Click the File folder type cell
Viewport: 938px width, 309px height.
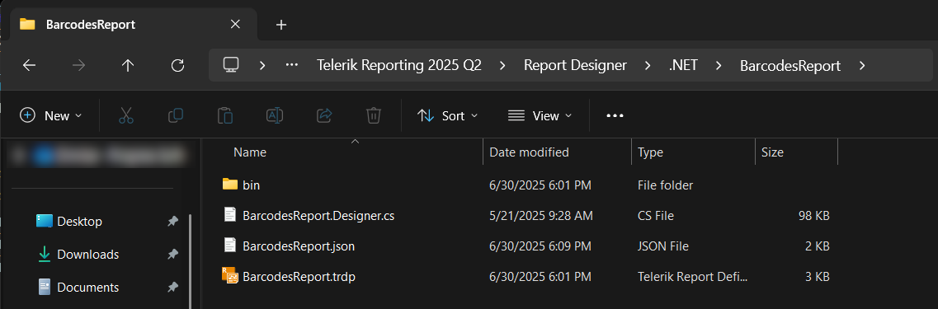pos(665,185)
